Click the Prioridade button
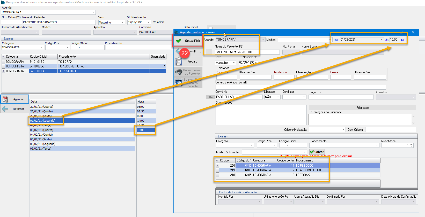Viewport: 425px width, 217px height. [x=362, y=107]
